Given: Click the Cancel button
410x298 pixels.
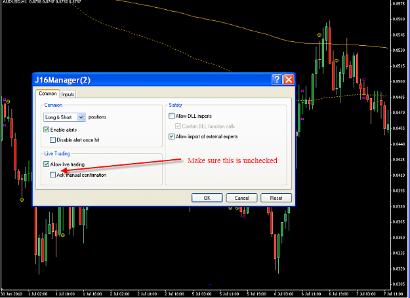Looking at the screenshot, I should [x=241, y=198].
